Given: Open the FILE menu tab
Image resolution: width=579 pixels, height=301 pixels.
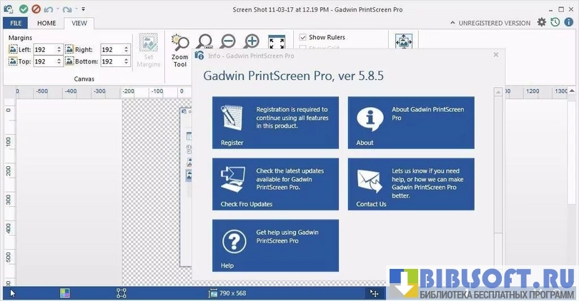Looking at the screenshot, I should tap(16, 23).
